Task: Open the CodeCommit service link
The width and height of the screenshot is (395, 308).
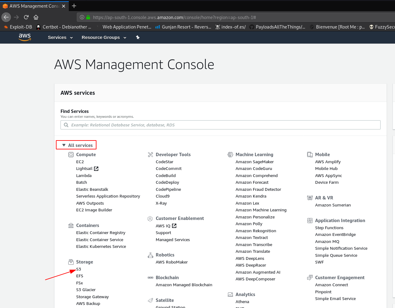Action: pos(169,169)
